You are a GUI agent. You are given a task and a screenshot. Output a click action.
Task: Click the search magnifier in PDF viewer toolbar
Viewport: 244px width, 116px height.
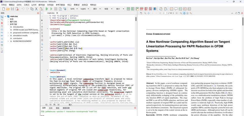tap(145, 13)
